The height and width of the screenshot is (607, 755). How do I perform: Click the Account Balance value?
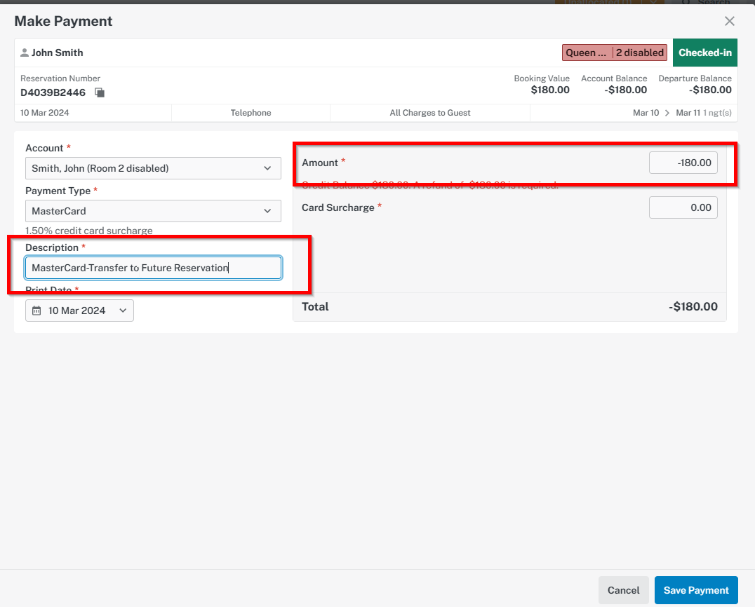tap(625, 90)
